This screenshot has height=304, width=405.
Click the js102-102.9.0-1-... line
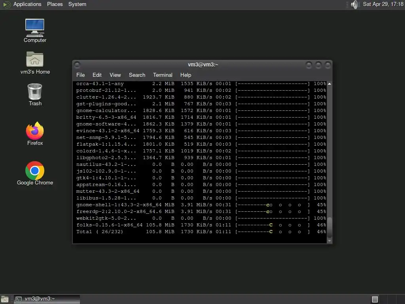click(x=201, y=171)
